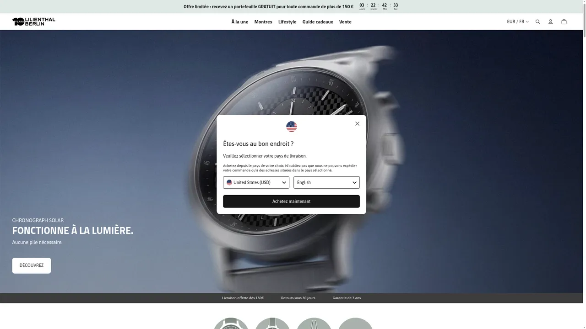The width and height of the screenshot is (586, 329).
Task: Click the 'CHRONOGRAPH SOLAR' label
Action: click(38, 220)
